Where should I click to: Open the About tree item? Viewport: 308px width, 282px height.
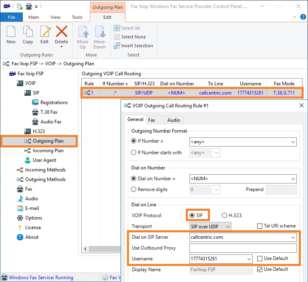click(x=28, y=237)
